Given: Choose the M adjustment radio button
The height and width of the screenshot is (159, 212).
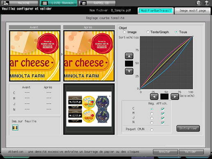Looking at the screenshot, I should [x=152, y=114].
